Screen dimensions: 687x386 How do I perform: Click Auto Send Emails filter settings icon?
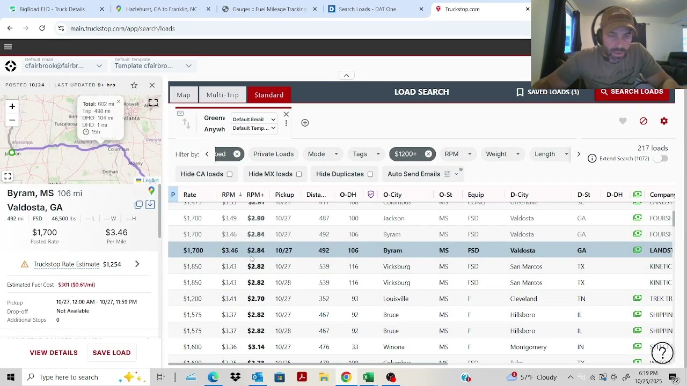point(447,174)
